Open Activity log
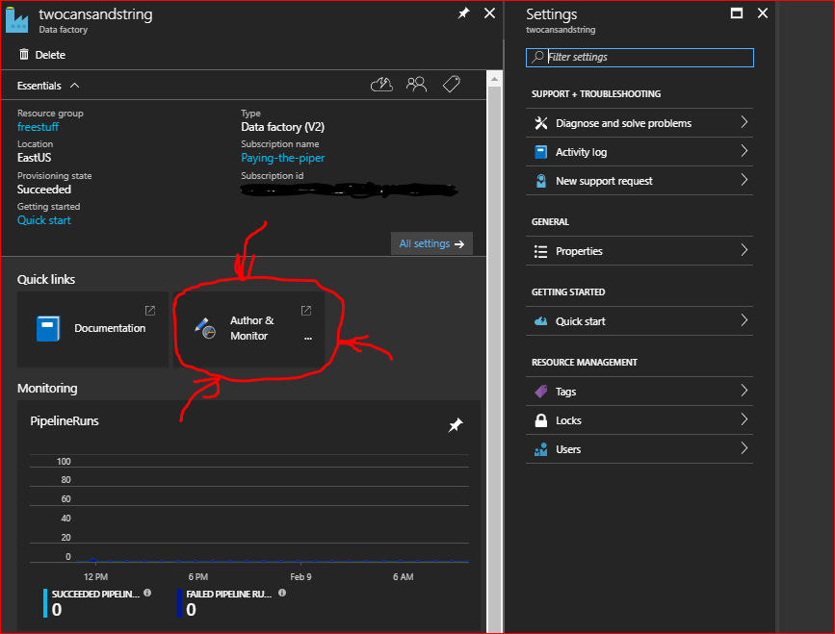 [639, 152]
